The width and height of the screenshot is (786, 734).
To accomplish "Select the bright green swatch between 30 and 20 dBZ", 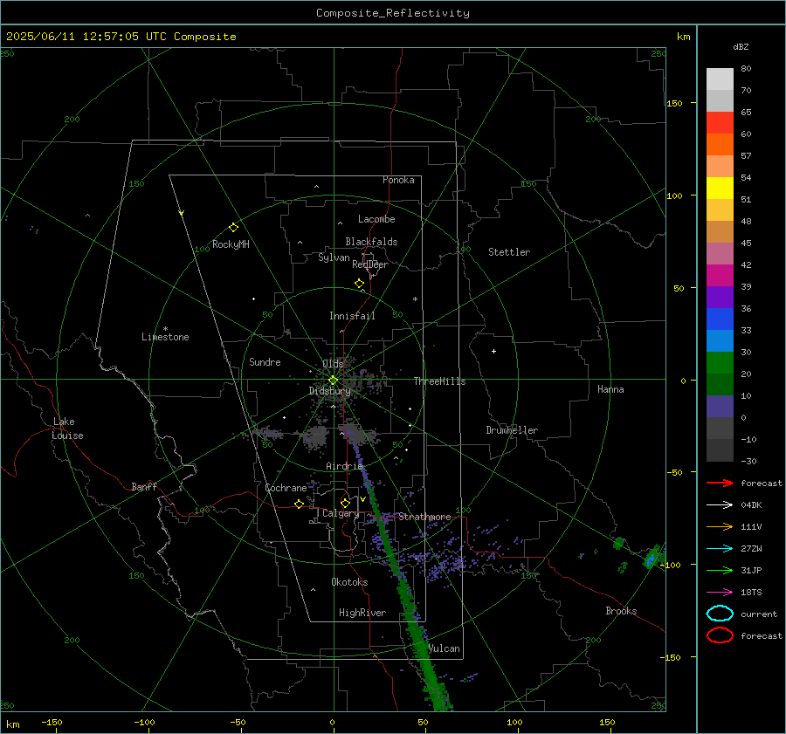I will point(720,363).
